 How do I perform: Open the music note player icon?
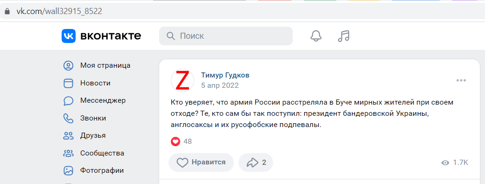[x=344, y=36]
